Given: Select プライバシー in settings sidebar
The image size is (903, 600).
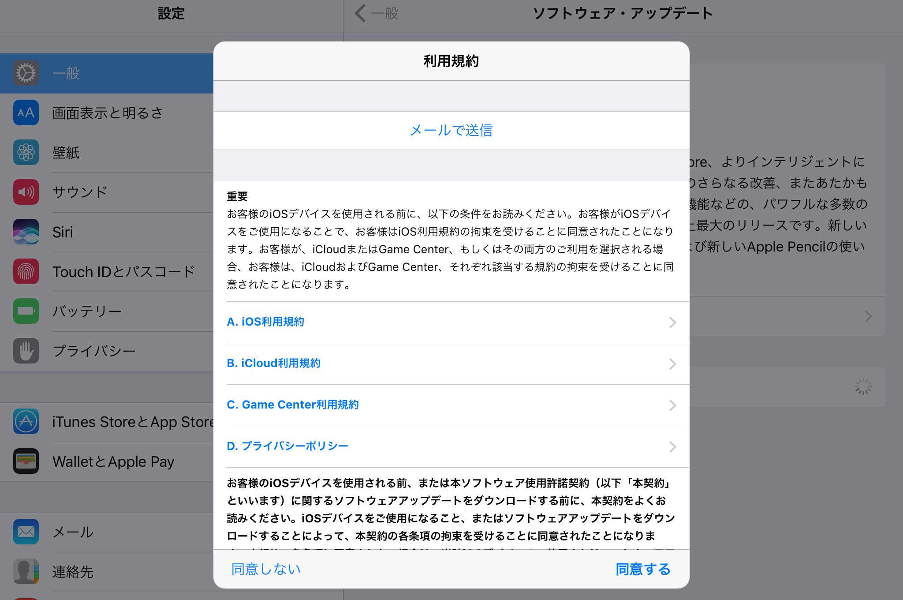Looking at the screenshot, I should (x=107, y=351).
